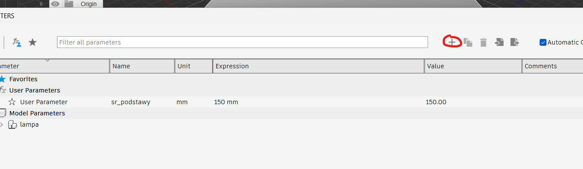Filter by favorites star icon in toolbar

[33, 42]
